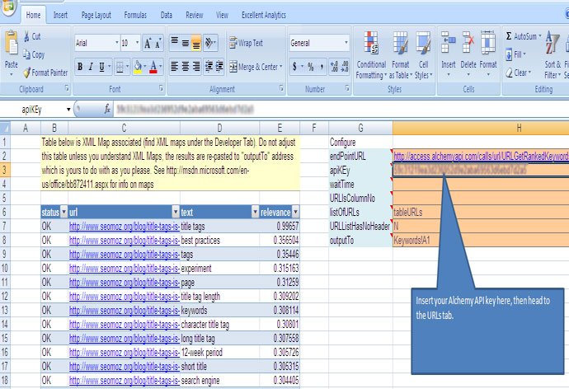Click the Copy icon

point(26,54)
